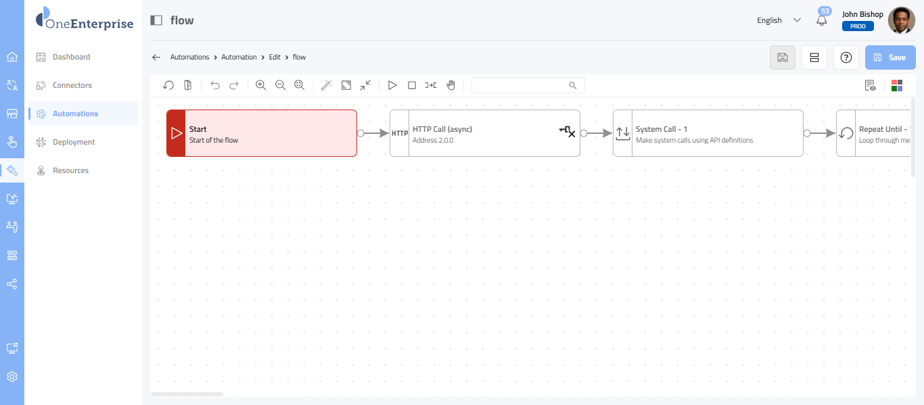
Task: Toggle the sidebar panel collapse icon
Action: coord(156,20)
